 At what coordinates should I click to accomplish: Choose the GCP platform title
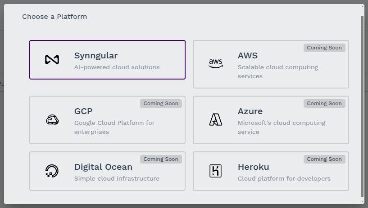pos(83,111)
